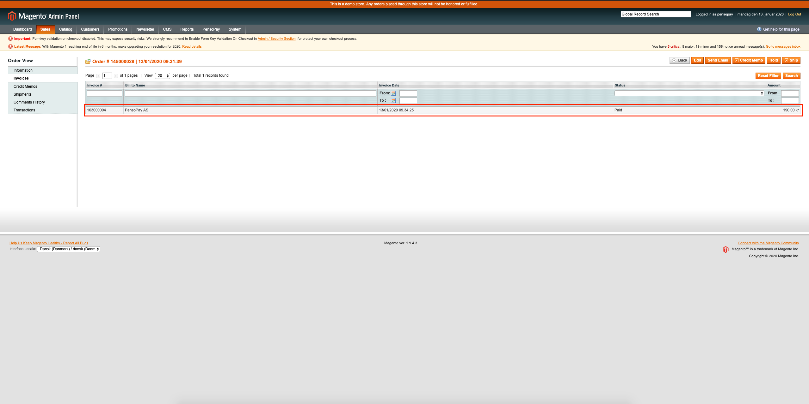Focus the Invoice Date From field
809x404 pixels.
[408, 93]
